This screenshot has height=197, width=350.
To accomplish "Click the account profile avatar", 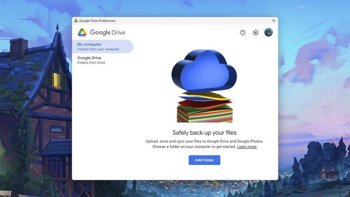I will click(x=269, y=32).
